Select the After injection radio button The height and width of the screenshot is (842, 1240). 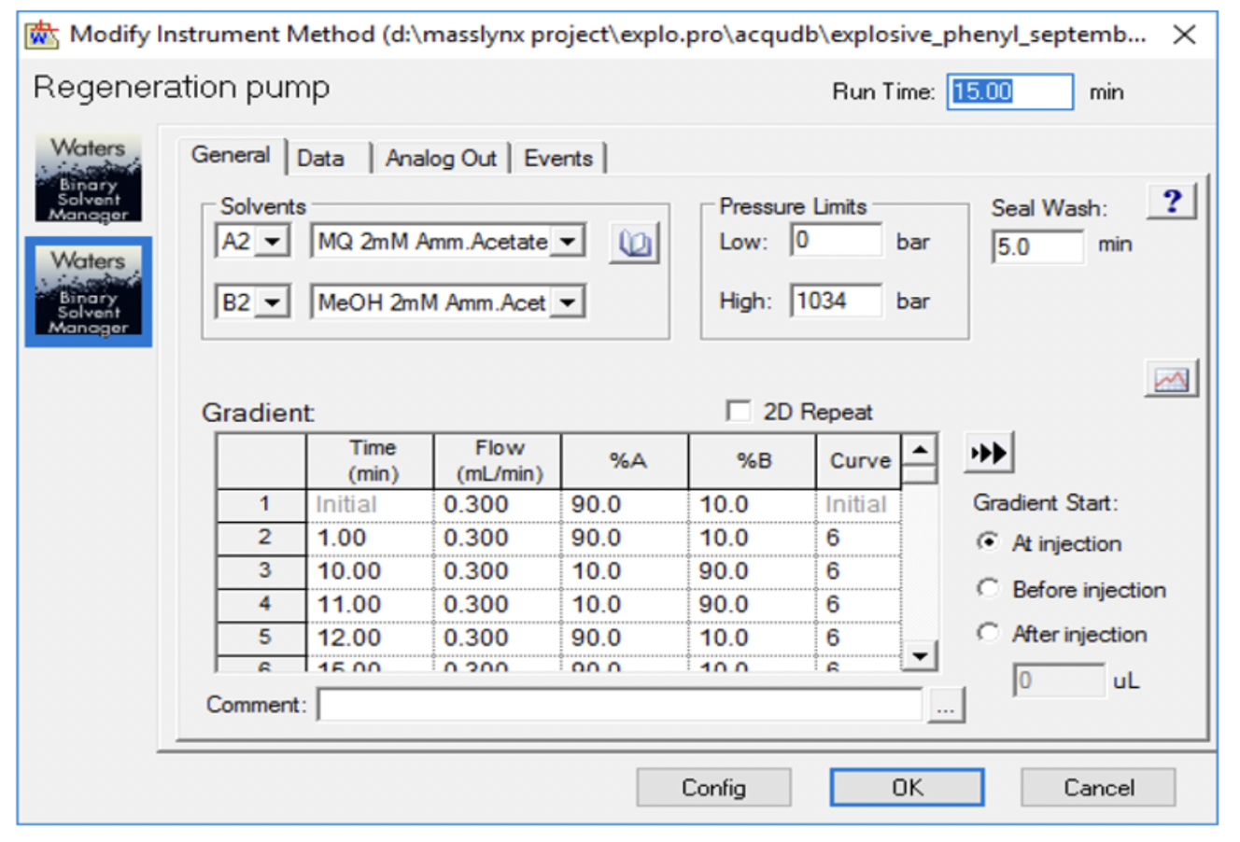tap(987, 634)
